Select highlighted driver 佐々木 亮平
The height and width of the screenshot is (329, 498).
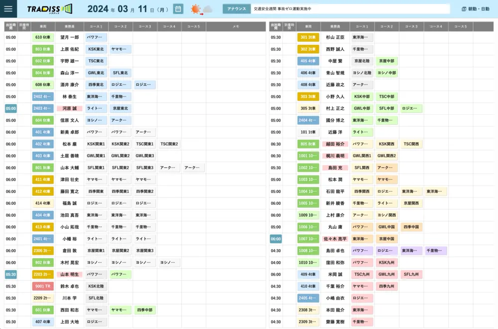pyautogui.click(x=335, y=239)
